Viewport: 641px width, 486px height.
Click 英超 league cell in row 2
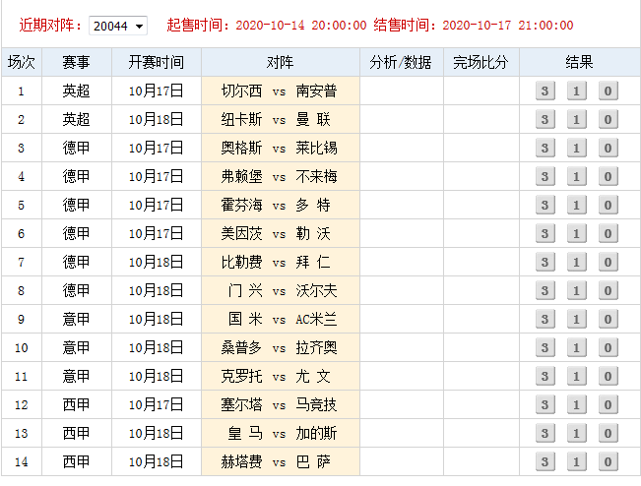(77, 119)
